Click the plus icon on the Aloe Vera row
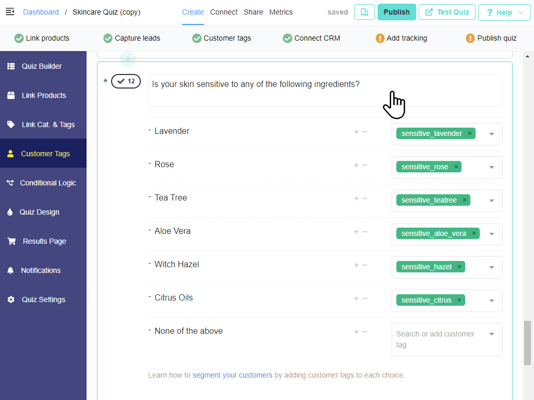Screen dimensions: 534x400 [356, 232]
